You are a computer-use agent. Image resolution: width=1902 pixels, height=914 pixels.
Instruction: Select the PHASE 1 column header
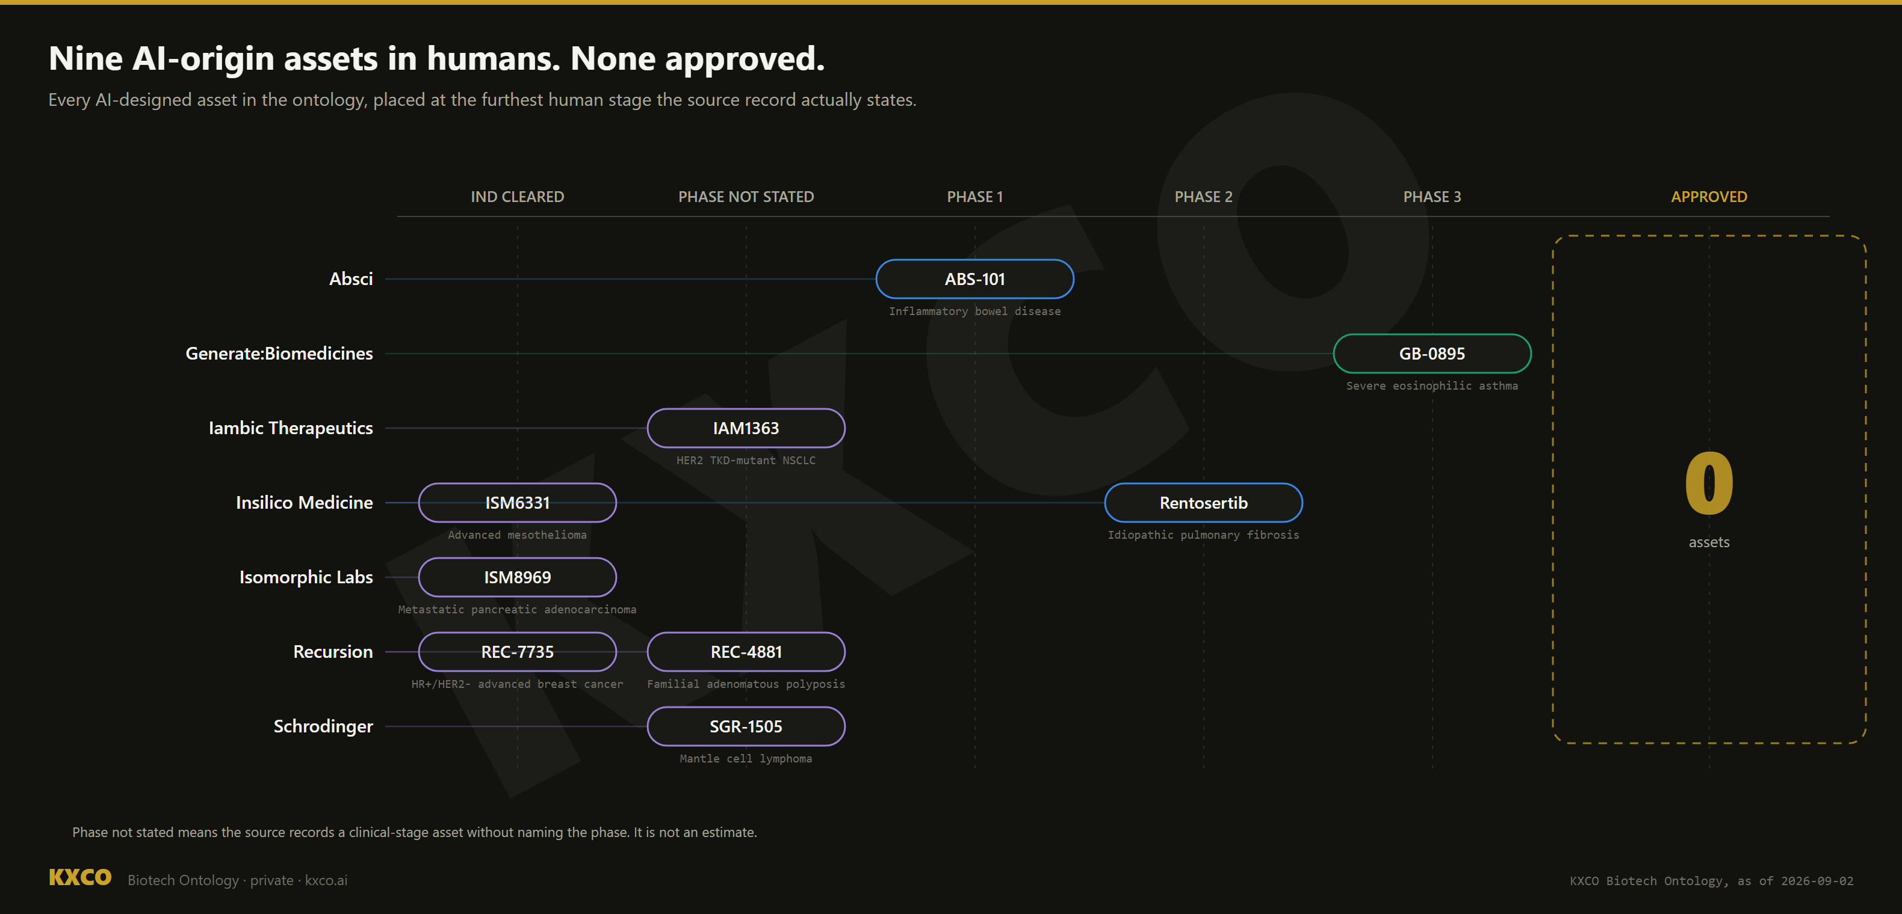(974, 197)
